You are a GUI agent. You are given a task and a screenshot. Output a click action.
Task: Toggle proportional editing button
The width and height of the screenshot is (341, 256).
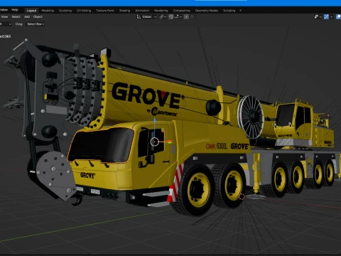tap(186, 17)
